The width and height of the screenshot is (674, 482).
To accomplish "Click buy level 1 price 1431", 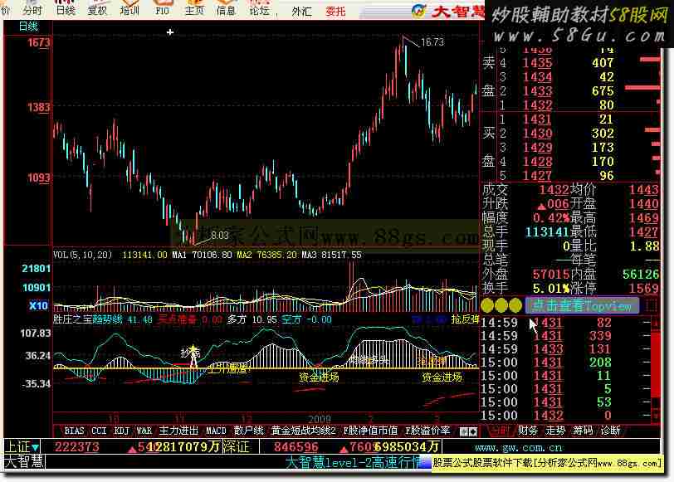I will pos(537,119).
